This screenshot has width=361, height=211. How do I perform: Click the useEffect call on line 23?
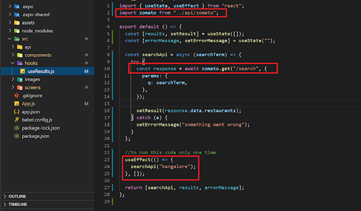(138, 159)
